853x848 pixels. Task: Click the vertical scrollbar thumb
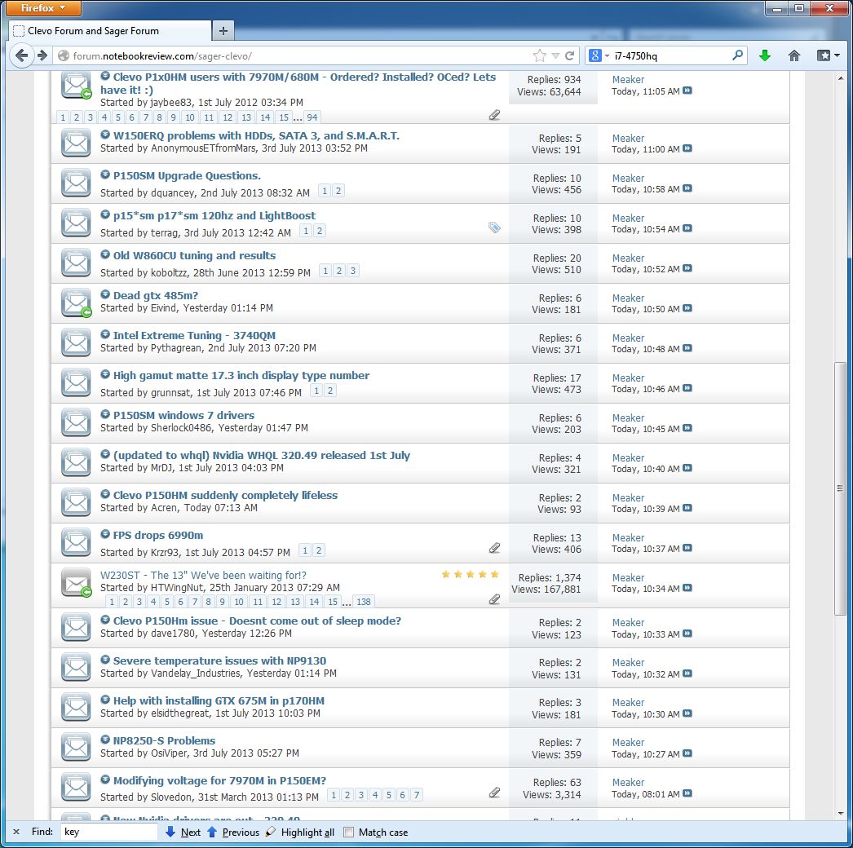pos(841,488)
